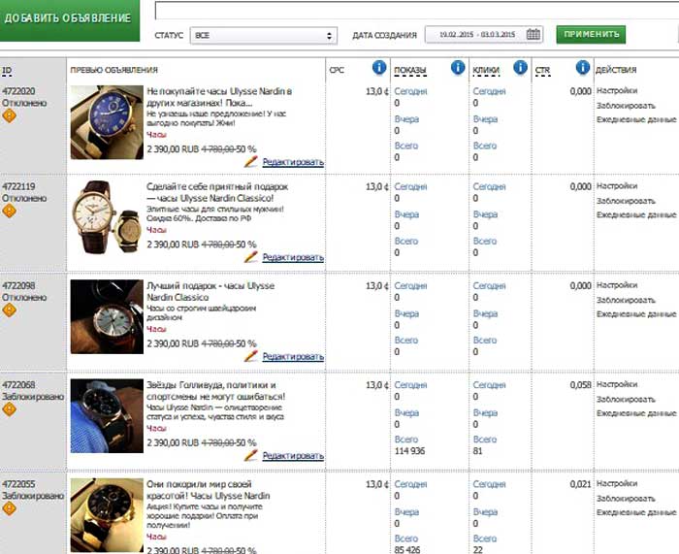
Task: Click Вчера in Клики for ad 4722119
Action: pos(485,214)
